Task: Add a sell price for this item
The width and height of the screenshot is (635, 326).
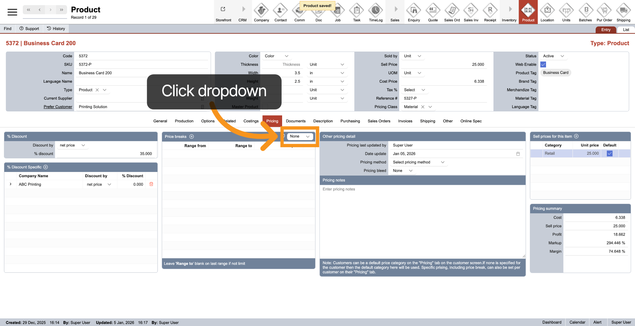Action: point(576,136)
